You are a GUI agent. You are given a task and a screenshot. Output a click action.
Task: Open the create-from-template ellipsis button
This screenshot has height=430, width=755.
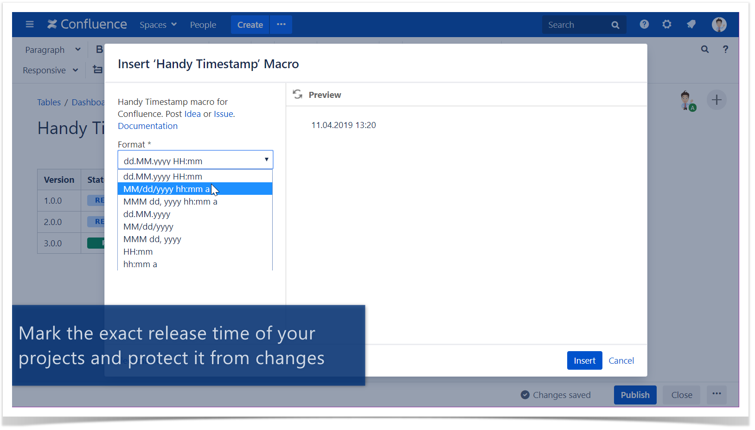pyautogui.click(x=282, y=25)
